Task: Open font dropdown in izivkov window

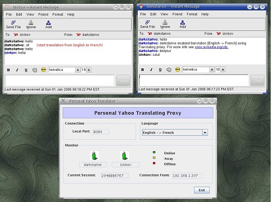Action: click(x=78, y=70)
